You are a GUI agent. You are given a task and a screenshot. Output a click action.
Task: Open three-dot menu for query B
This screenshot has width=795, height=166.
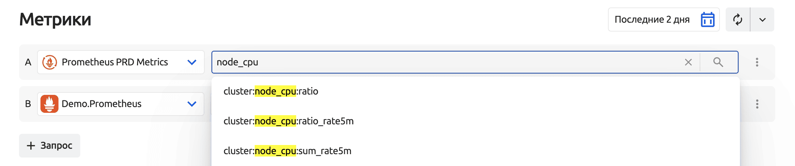coord(757,104)
